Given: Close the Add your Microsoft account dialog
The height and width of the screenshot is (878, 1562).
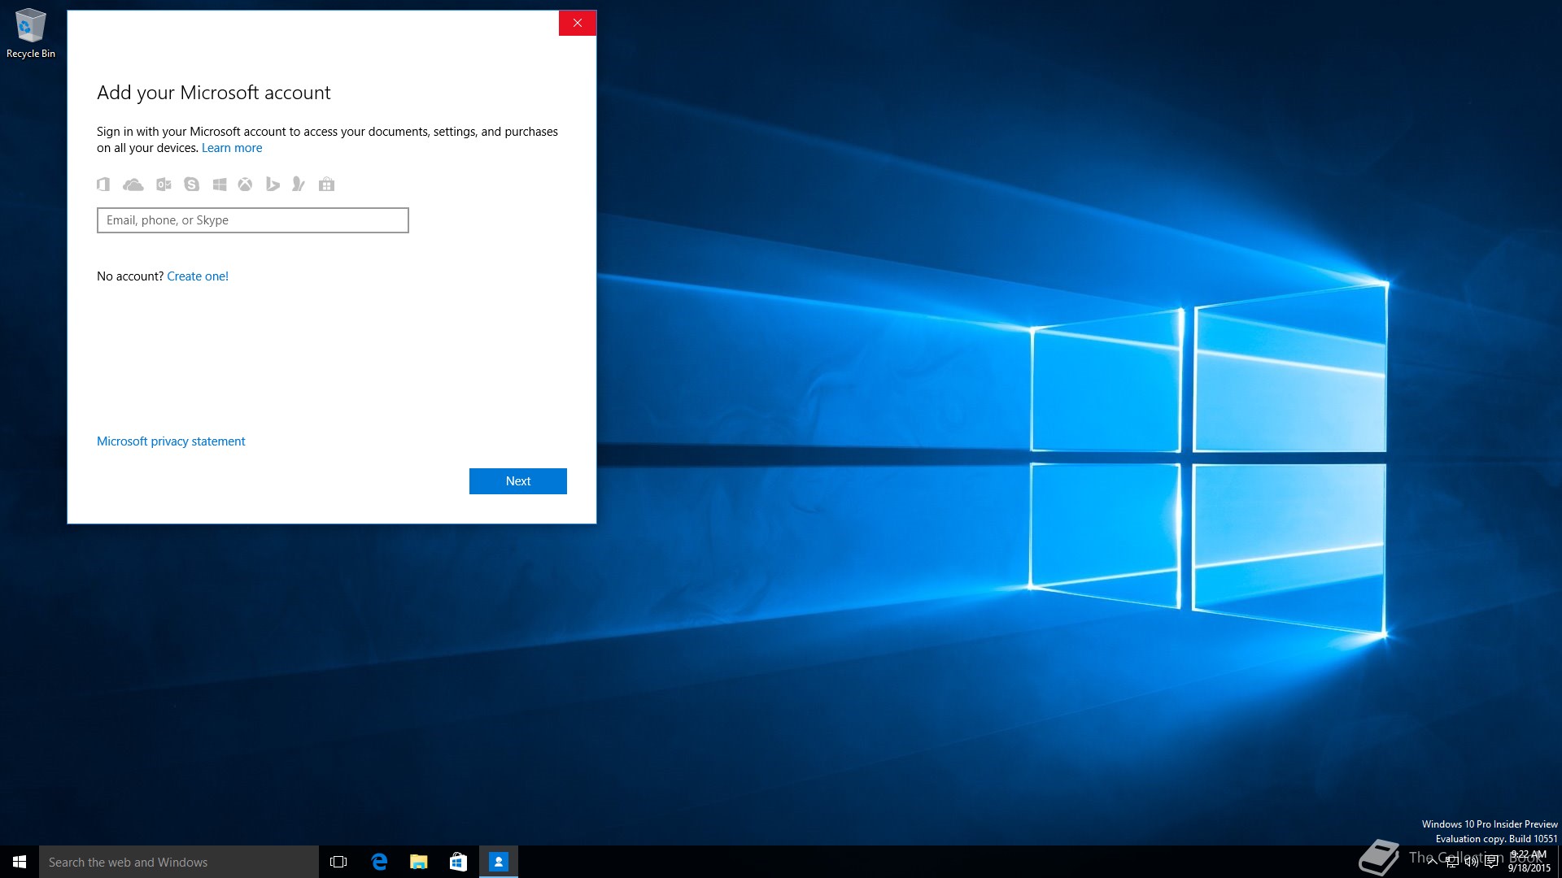Looking at the screenshot, I should point(578,23).
